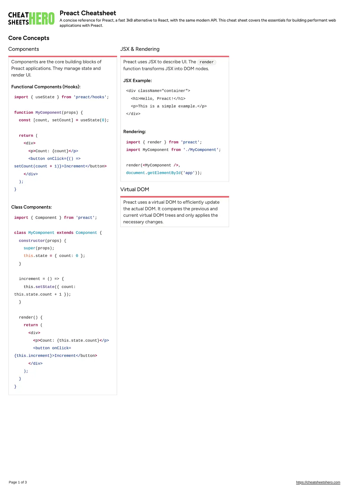The image size is (349, 493).
Task: Click the increment arrow function line
Action: (41, 279)
